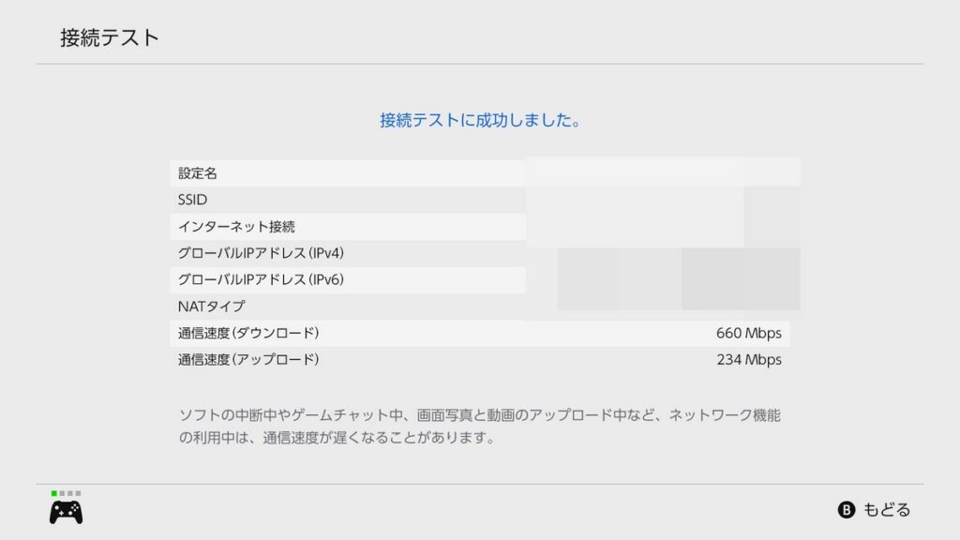Viewport: 960px width, 540px height.
Task: Click the blurred IPv4 address value
Action: coord(675,253)
